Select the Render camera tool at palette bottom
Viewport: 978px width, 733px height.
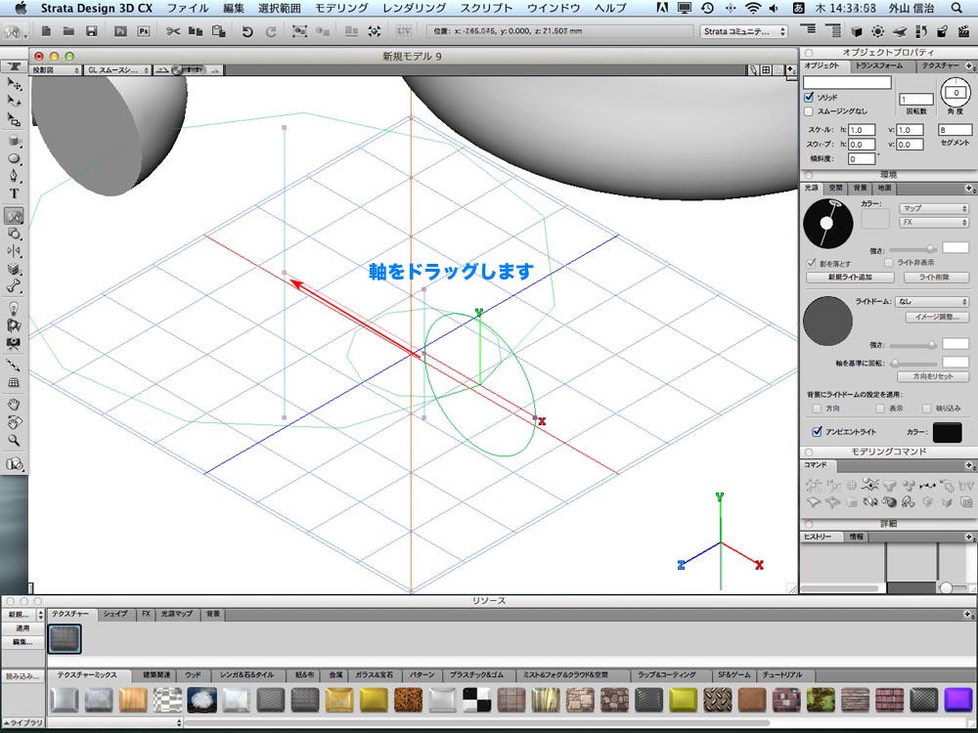[14, 463]
